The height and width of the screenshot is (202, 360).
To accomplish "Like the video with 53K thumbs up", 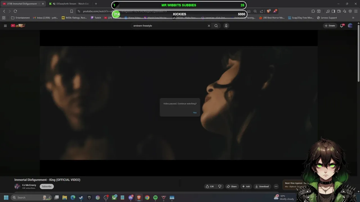I will [210, 186].
